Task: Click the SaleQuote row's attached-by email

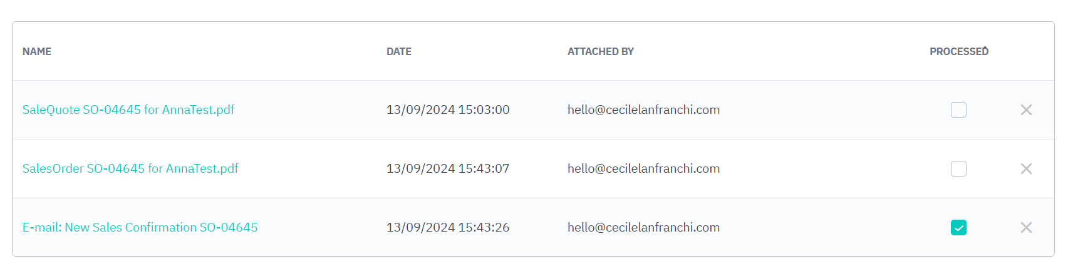Action: pos(643,110)
